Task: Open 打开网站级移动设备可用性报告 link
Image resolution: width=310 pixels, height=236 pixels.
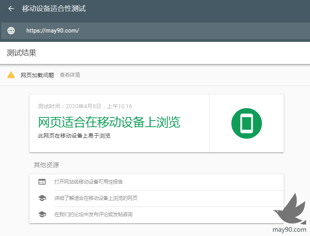Action: [89, 182]
